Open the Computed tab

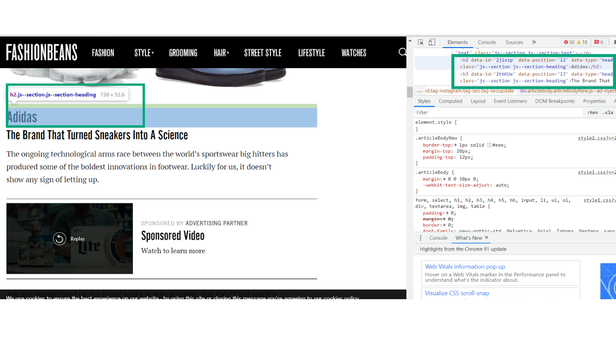click(x=450, y=101)
